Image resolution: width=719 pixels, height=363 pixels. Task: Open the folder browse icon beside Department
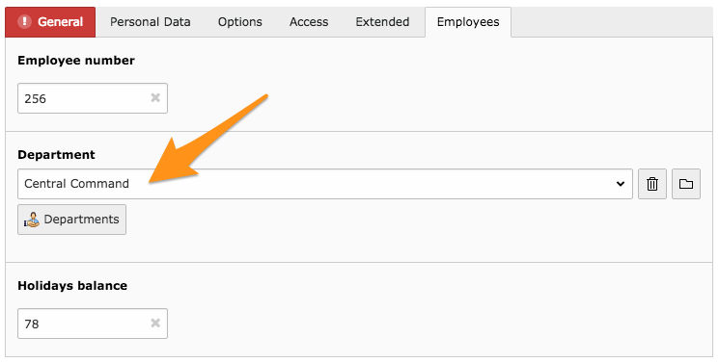click(686, 184)
